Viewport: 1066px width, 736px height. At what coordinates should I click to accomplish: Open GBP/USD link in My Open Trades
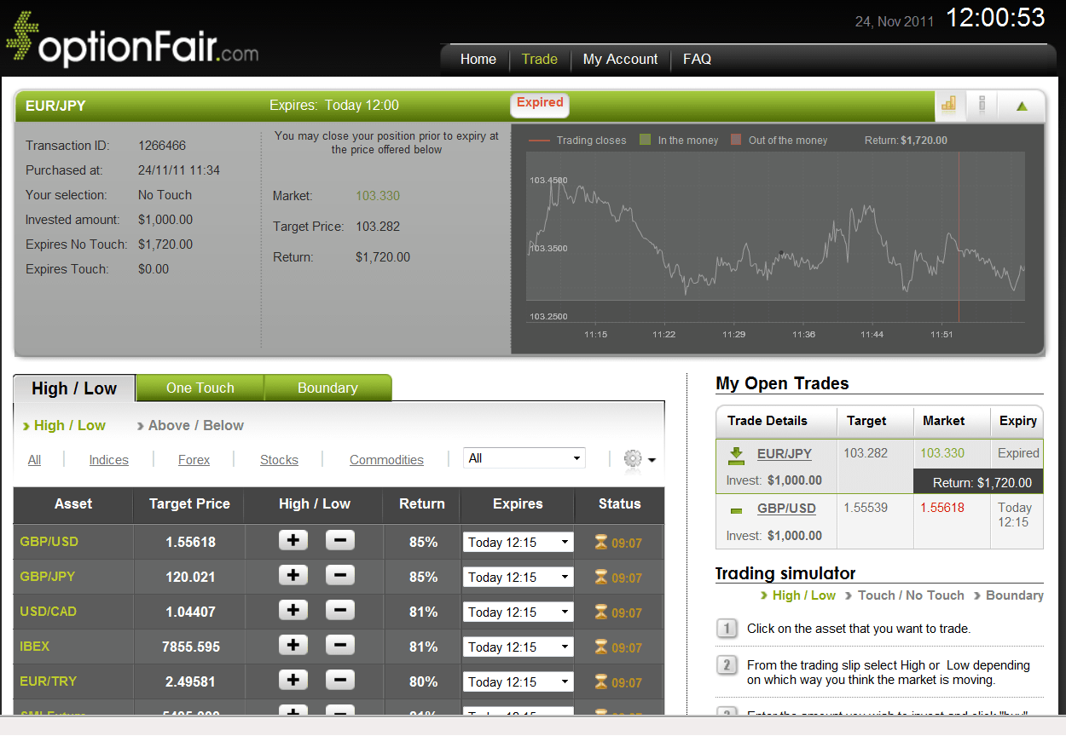point(786,508)
